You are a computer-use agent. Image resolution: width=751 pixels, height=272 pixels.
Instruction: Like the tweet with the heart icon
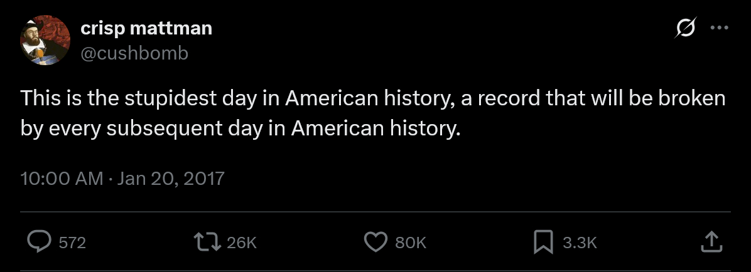tap(375, 242)
